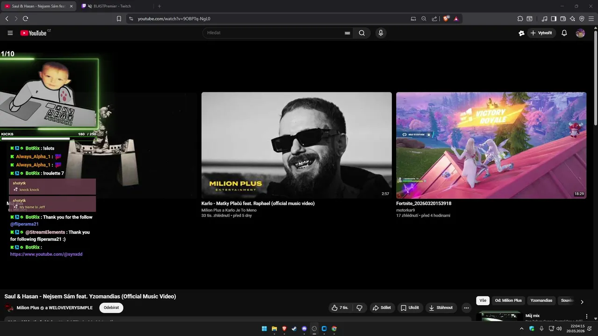Open the Fortnite Victory Royale video thumbnail
Viewport: 598px width, 336px height.
(x=491, y=145)
